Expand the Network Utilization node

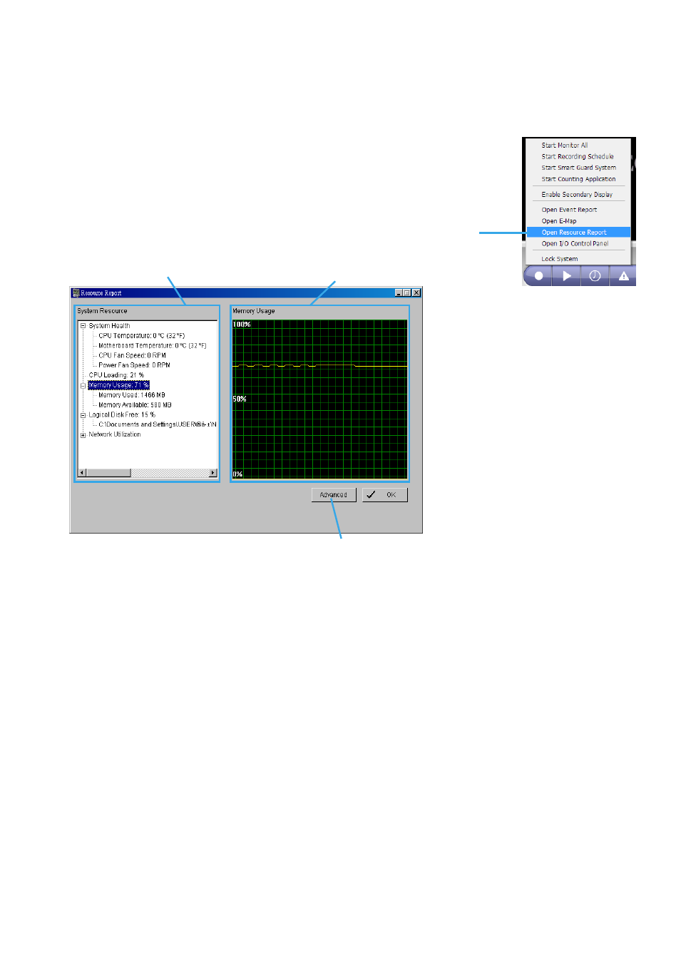coord(83,435)
